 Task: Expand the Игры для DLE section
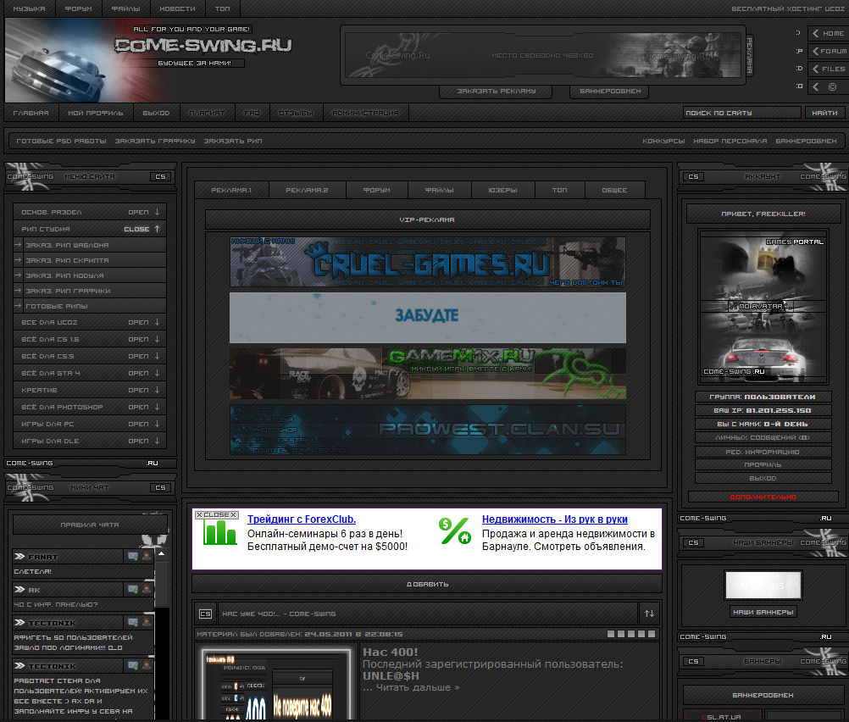tap(90, 441)
